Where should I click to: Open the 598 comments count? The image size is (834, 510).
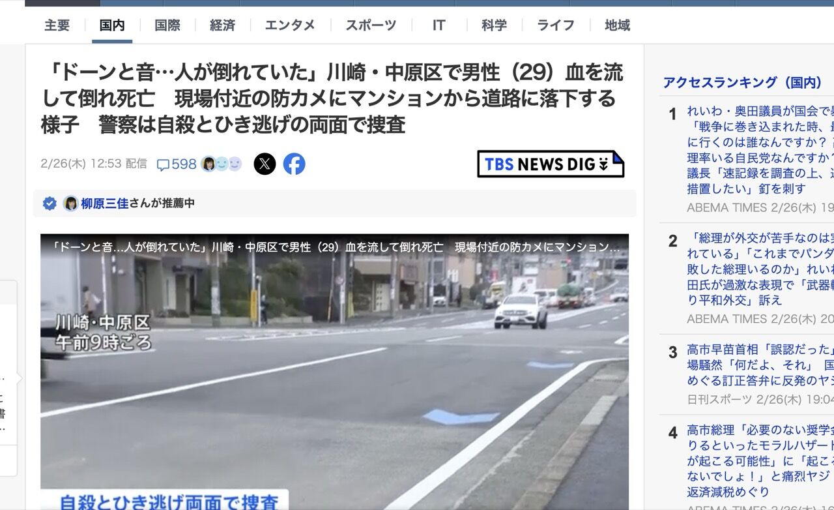(184, 164)
